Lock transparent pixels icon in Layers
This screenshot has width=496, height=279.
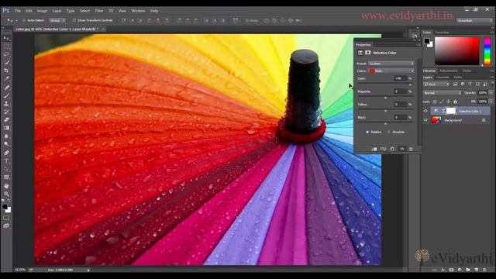[x=435, y=102]
